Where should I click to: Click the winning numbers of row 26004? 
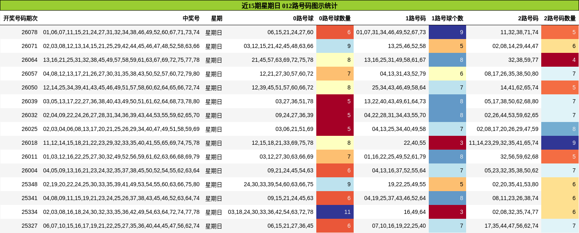pyautogui.click(x=121, y=170)
